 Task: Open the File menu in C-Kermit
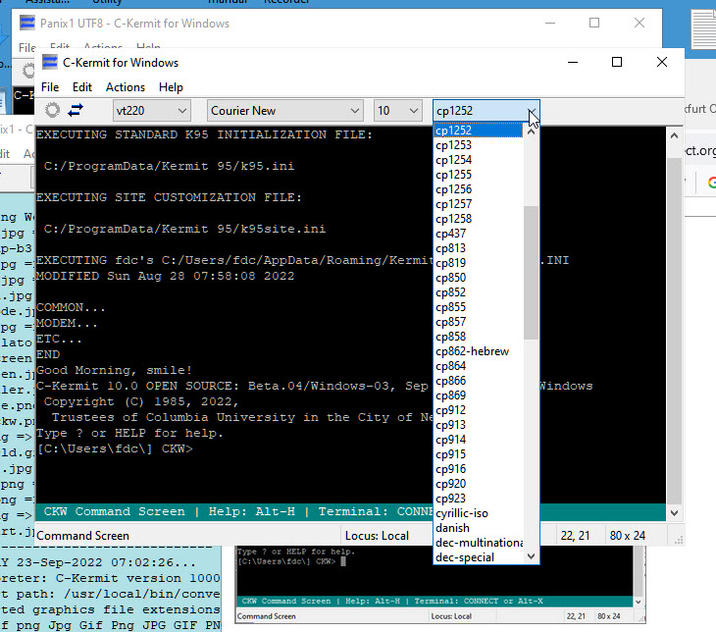pyautogui.click(x=50, y=86)
